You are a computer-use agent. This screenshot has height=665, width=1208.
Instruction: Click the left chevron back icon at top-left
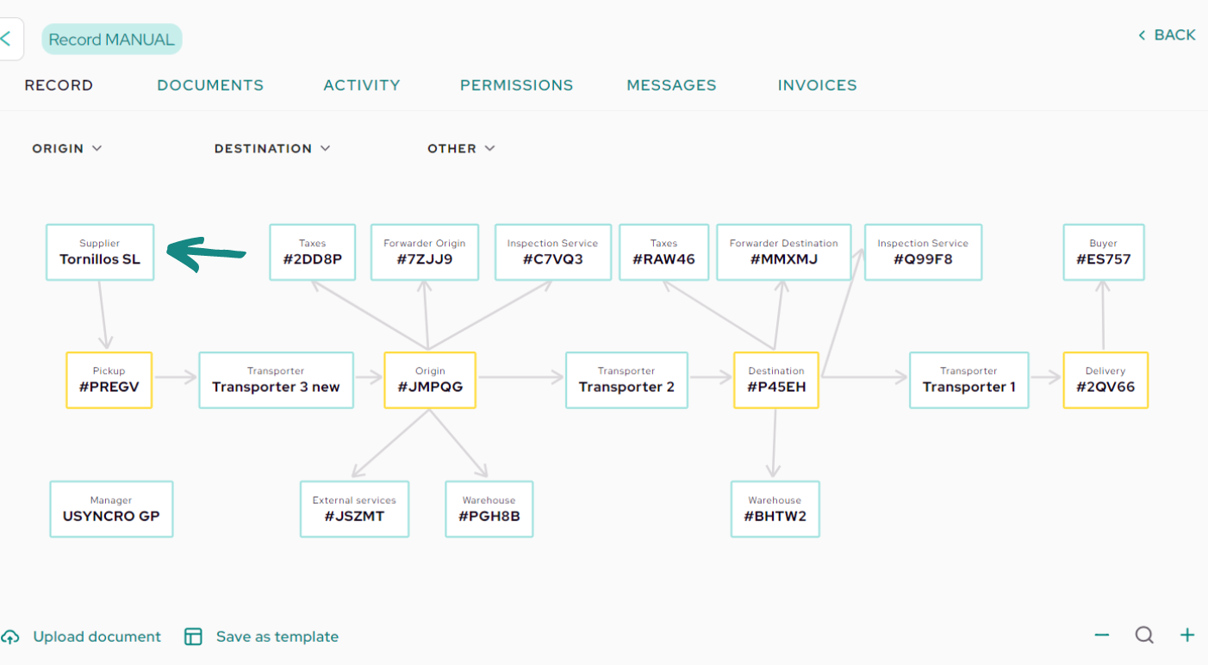(6, 39)
